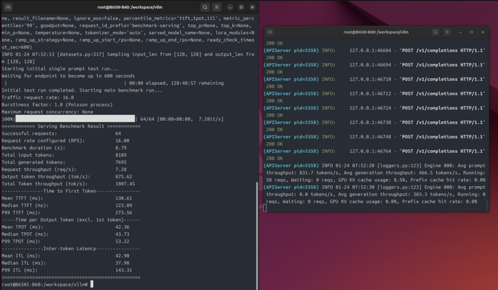Maximize the benchmark results terminal window

coord(241,7)
